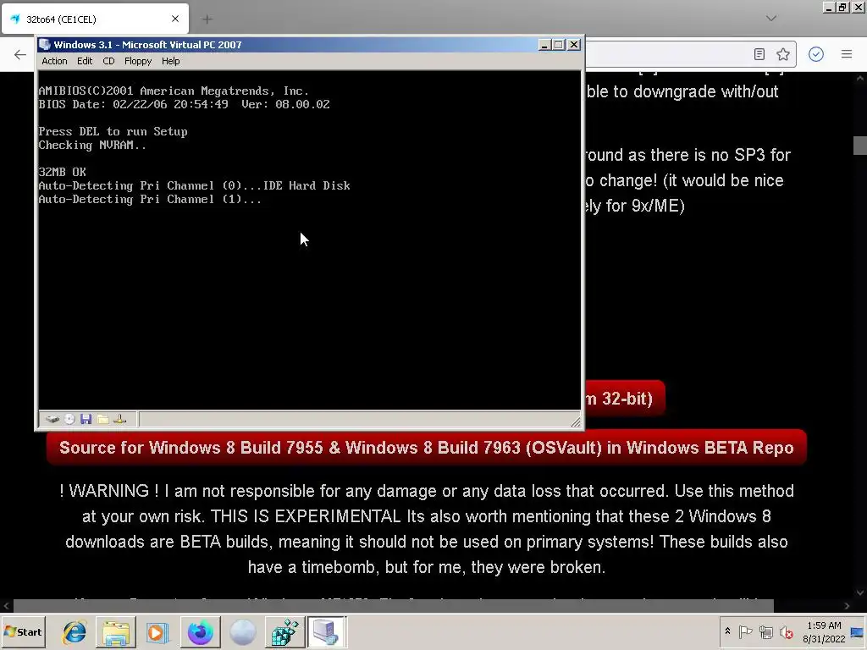Open the Help menu in Virtual PC
The width and height of the screenshot is (867, 650).
click(170, 61)
